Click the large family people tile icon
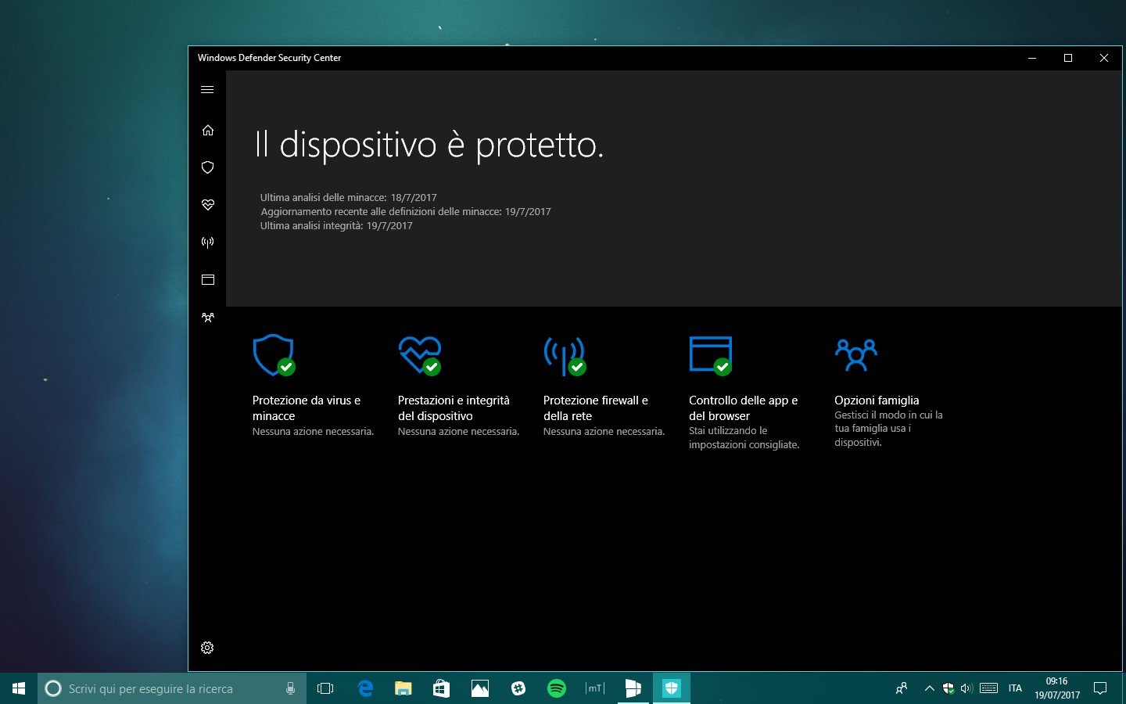The height and width of the screenshot is (704, 1126). pyautogui.click(x=856, y=354)
